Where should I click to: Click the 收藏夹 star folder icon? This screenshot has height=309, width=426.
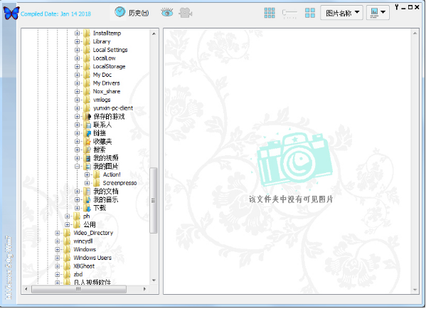[87, 142]
